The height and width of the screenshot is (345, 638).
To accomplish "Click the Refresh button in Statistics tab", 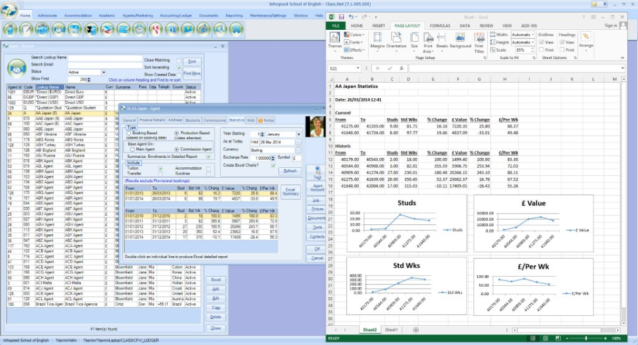I will click(x=290, y=171).
